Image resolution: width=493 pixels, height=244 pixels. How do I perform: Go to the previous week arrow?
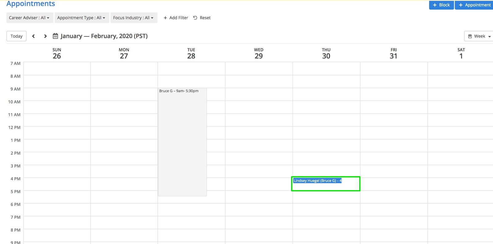(x=34, y=36)
